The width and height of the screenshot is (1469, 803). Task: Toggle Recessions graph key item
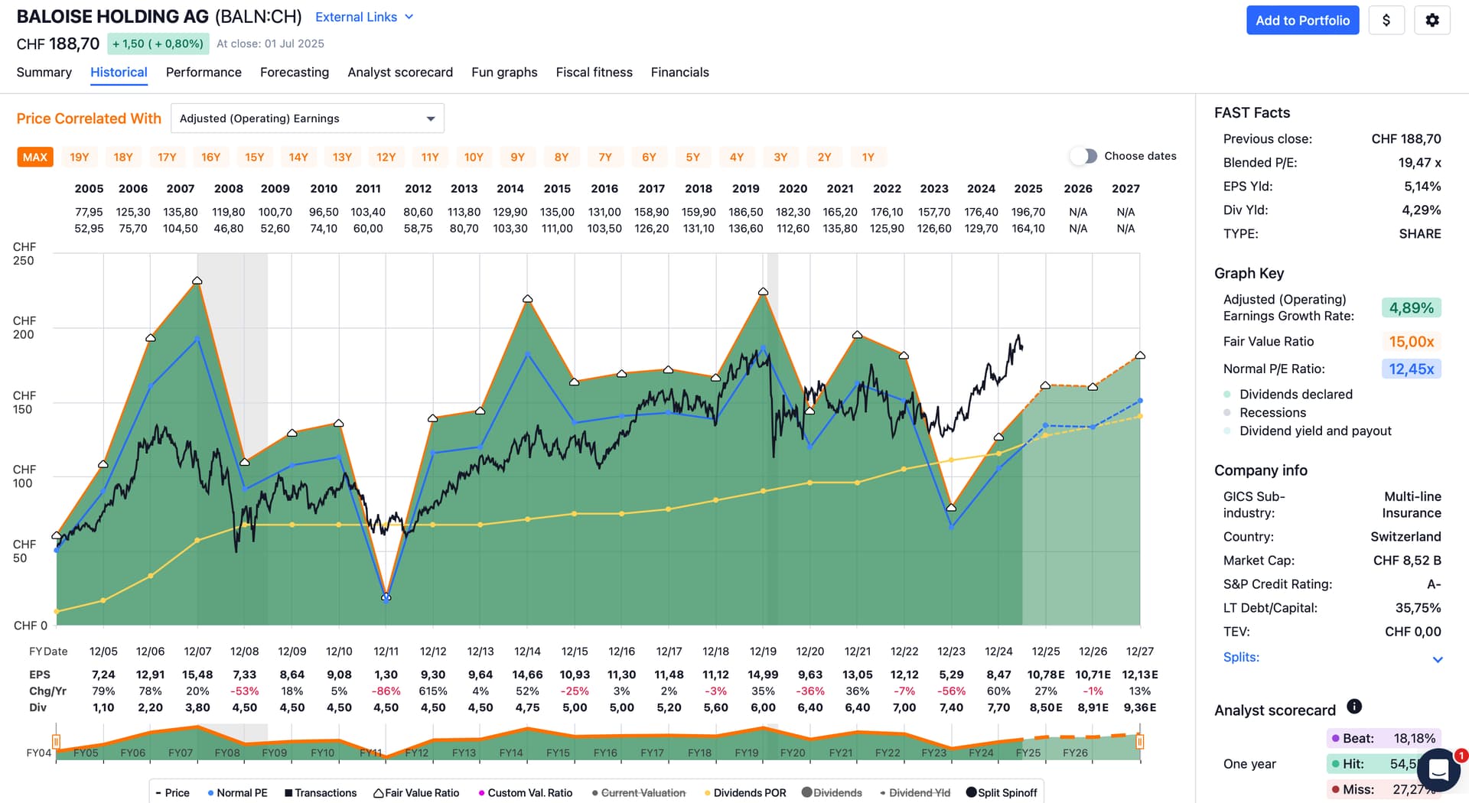point(1265,413)
